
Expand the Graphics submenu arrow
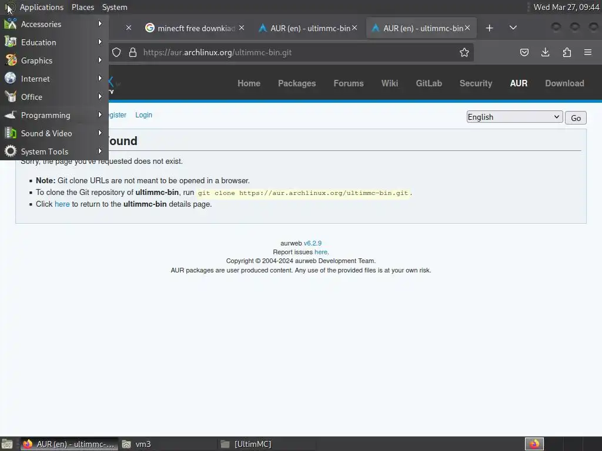tap(100, 60)
